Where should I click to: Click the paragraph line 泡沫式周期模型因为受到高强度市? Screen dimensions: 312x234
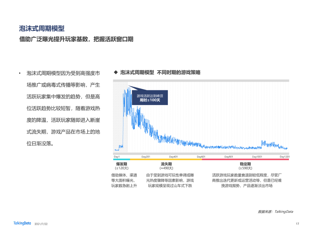(63, 73)
